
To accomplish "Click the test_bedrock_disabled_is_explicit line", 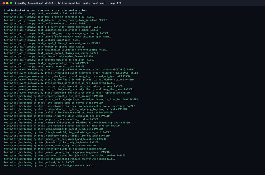I will click(x=49, y=60).
